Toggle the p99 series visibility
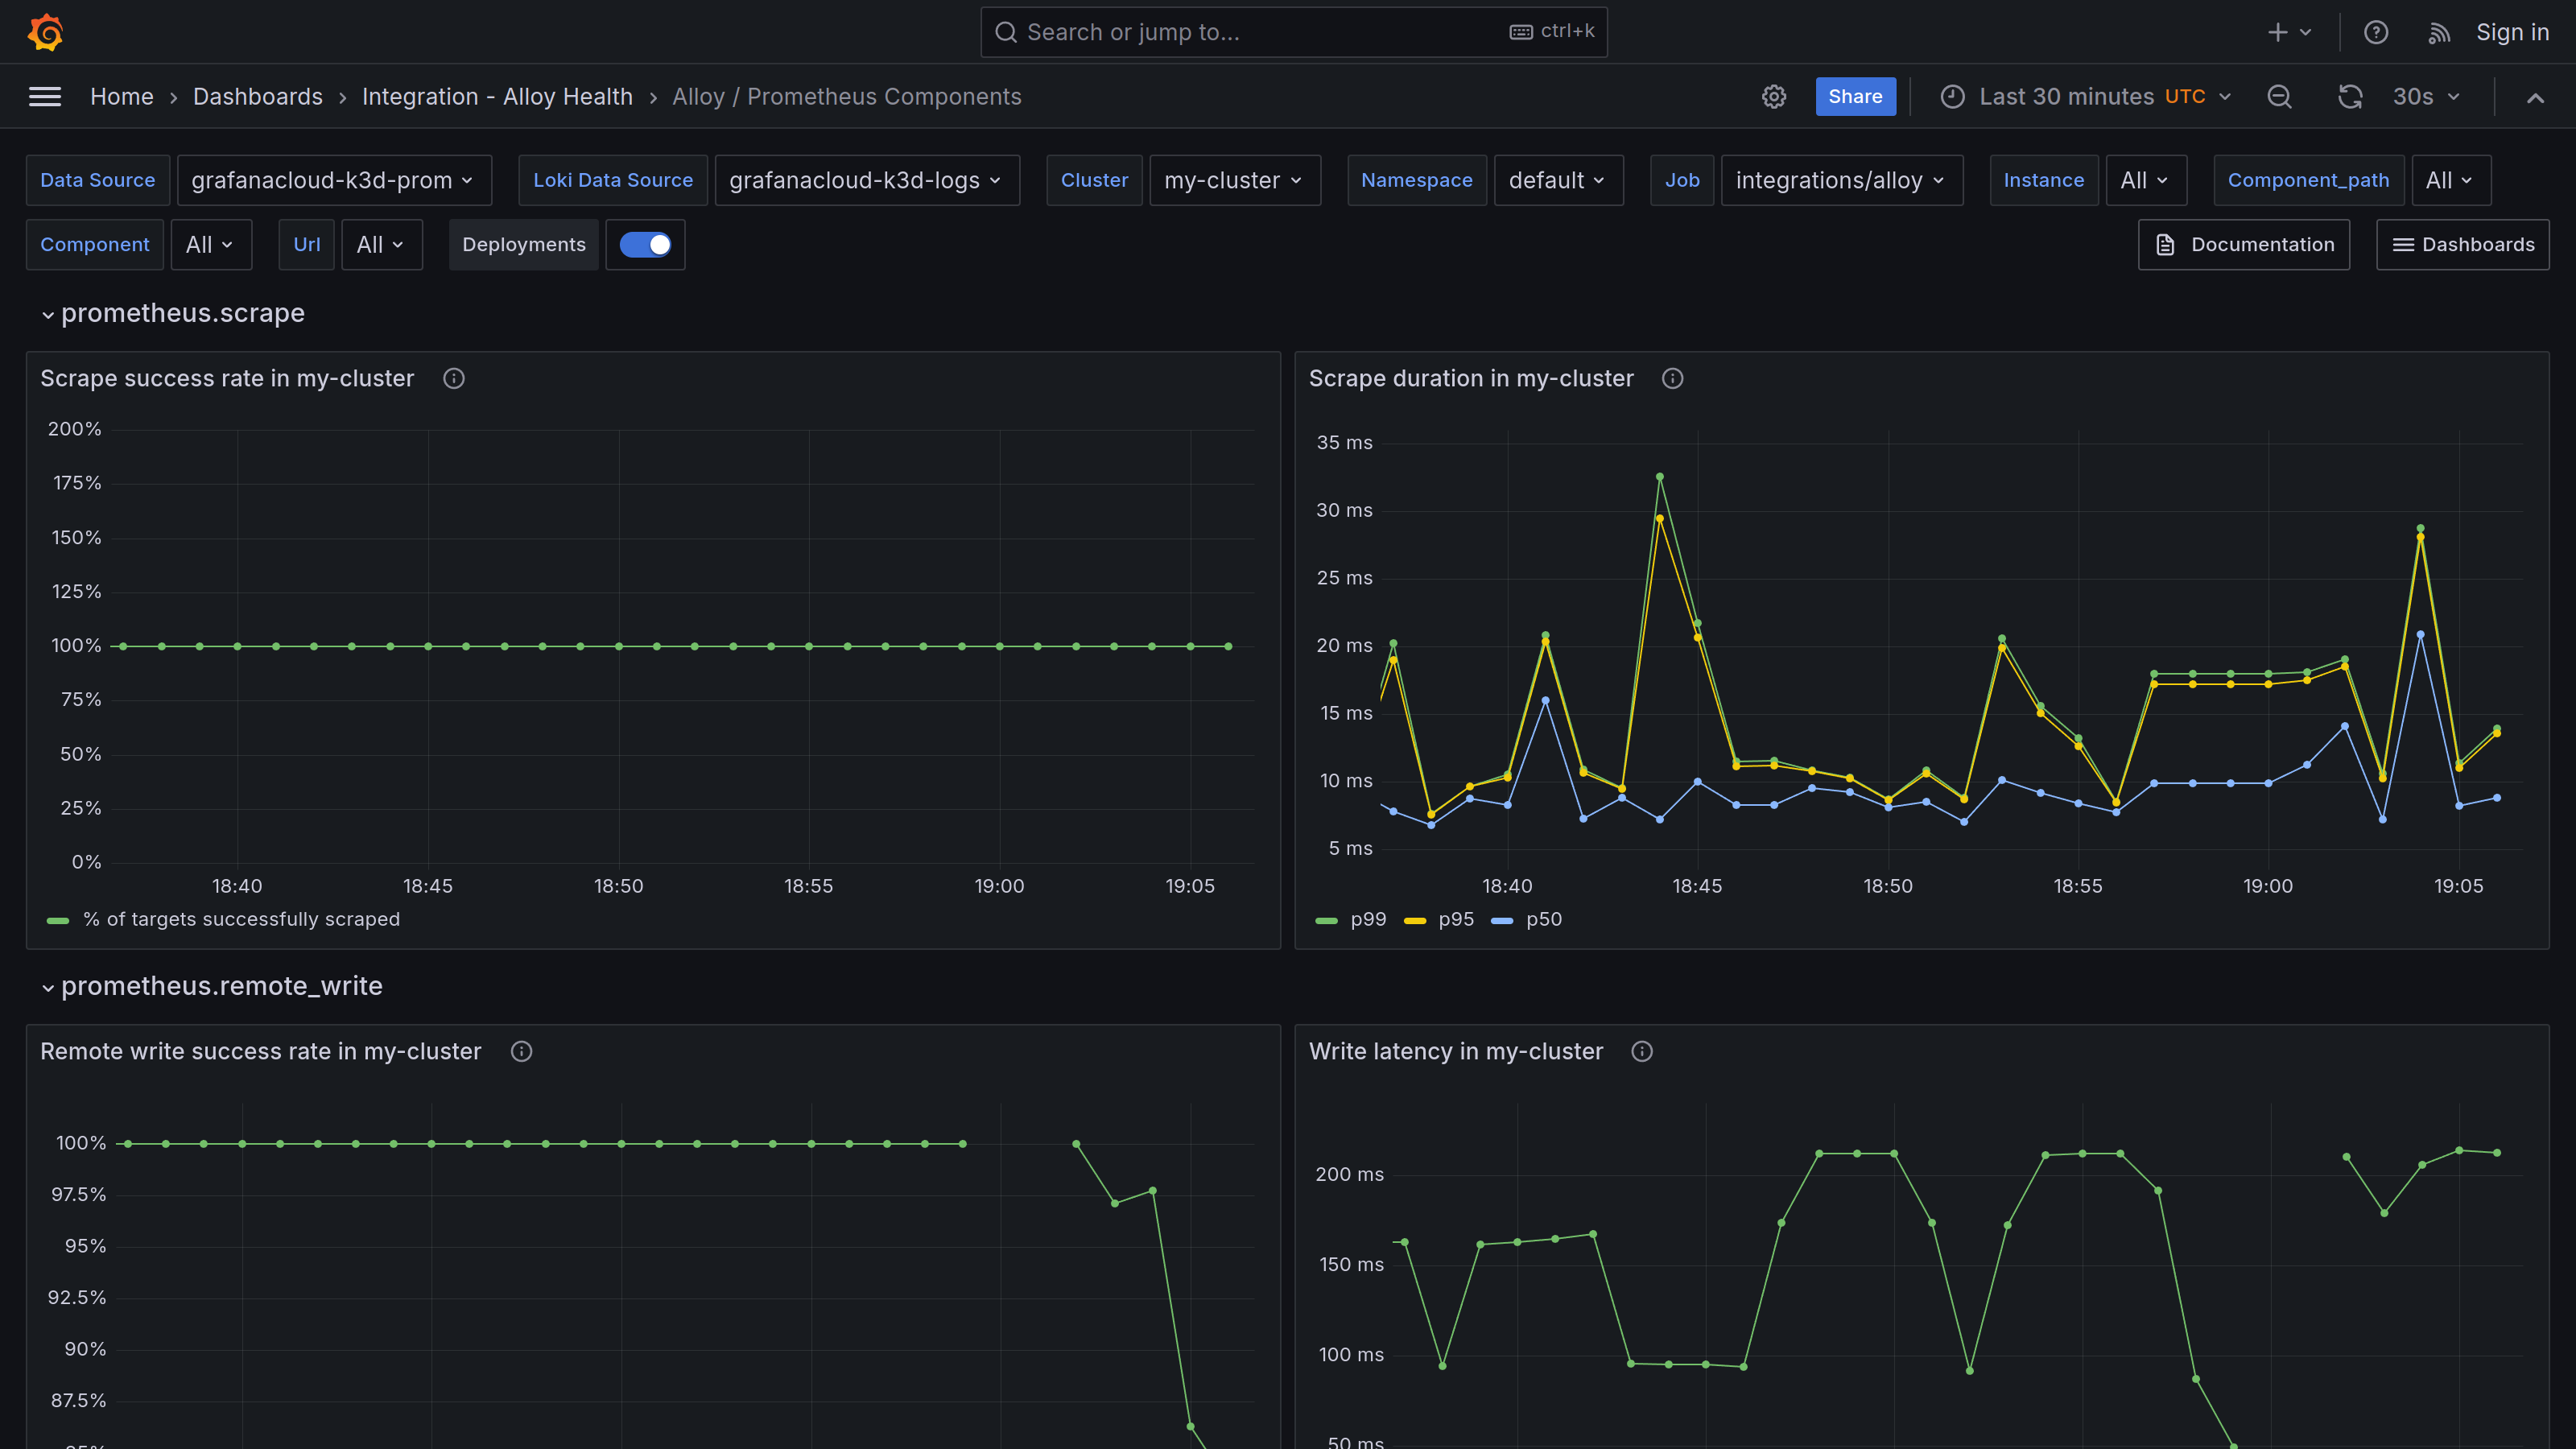Screen dimensions: 2576x1449 [1367, 919]
